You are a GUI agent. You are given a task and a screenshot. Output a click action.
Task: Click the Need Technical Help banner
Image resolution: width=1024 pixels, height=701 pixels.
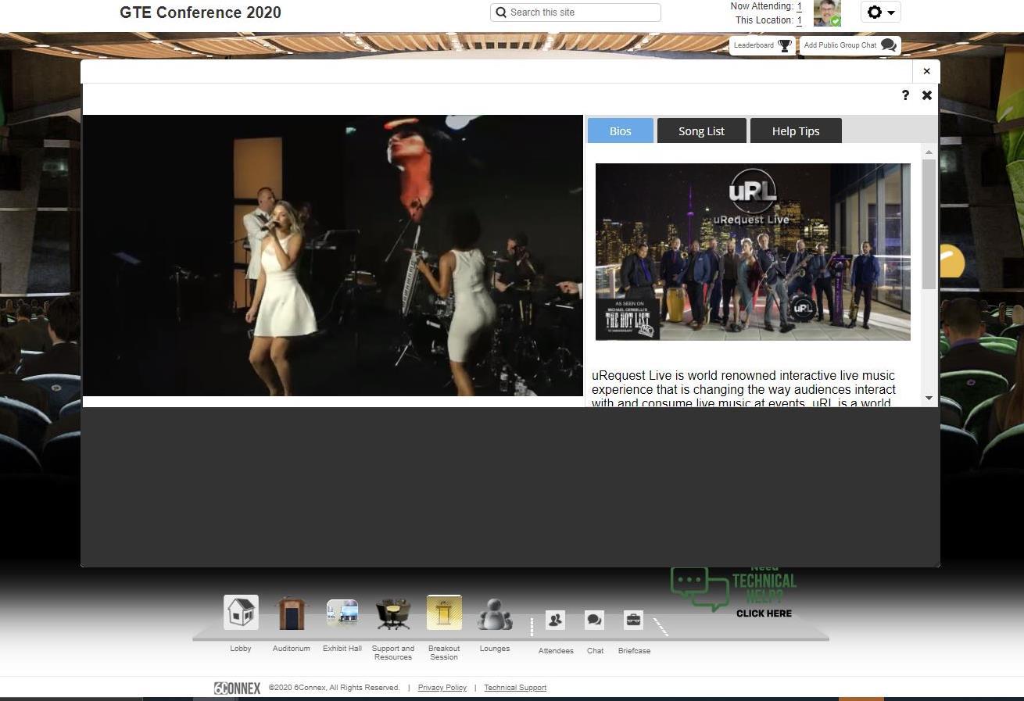coord(734,592)
